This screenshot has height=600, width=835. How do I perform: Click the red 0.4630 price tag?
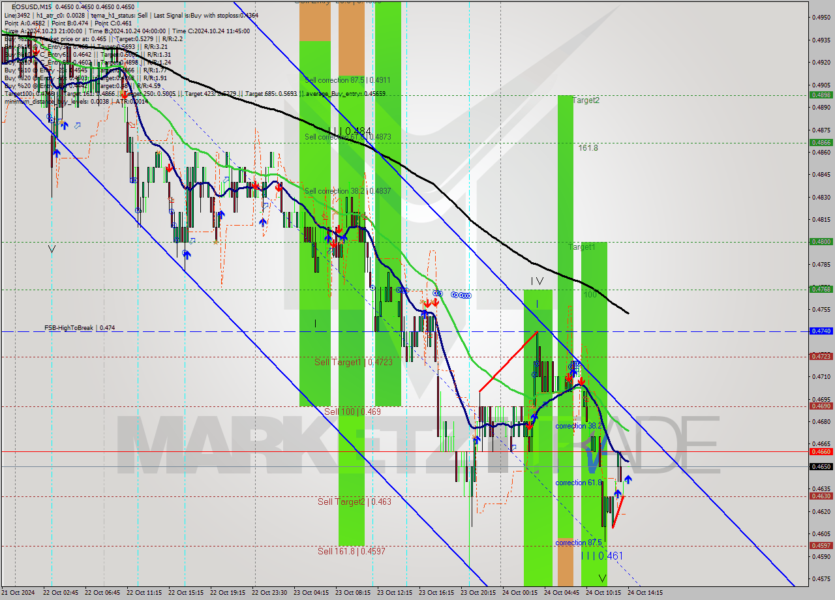tap(821, 496)
